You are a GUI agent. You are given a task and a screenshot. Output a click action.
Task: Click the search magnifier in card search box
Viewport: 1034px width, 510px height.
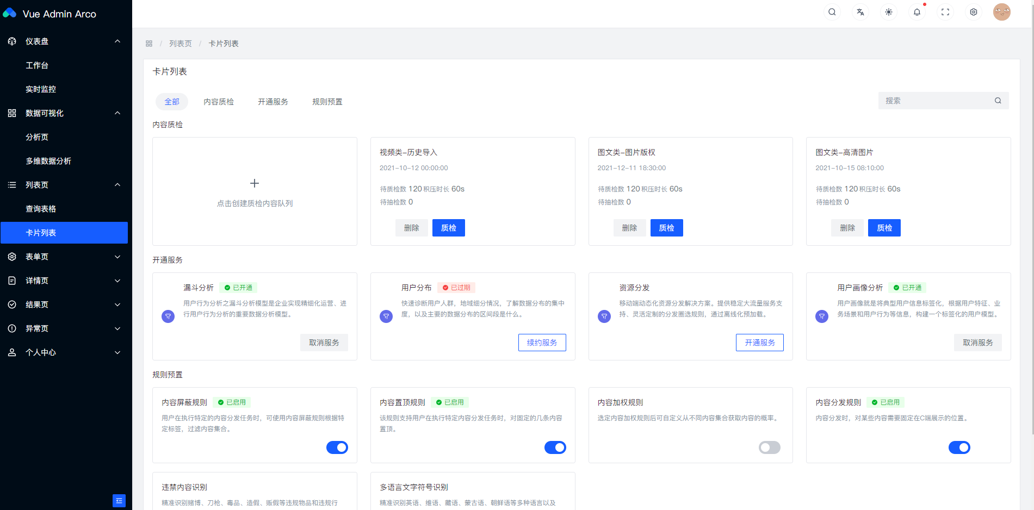point(998,101)
